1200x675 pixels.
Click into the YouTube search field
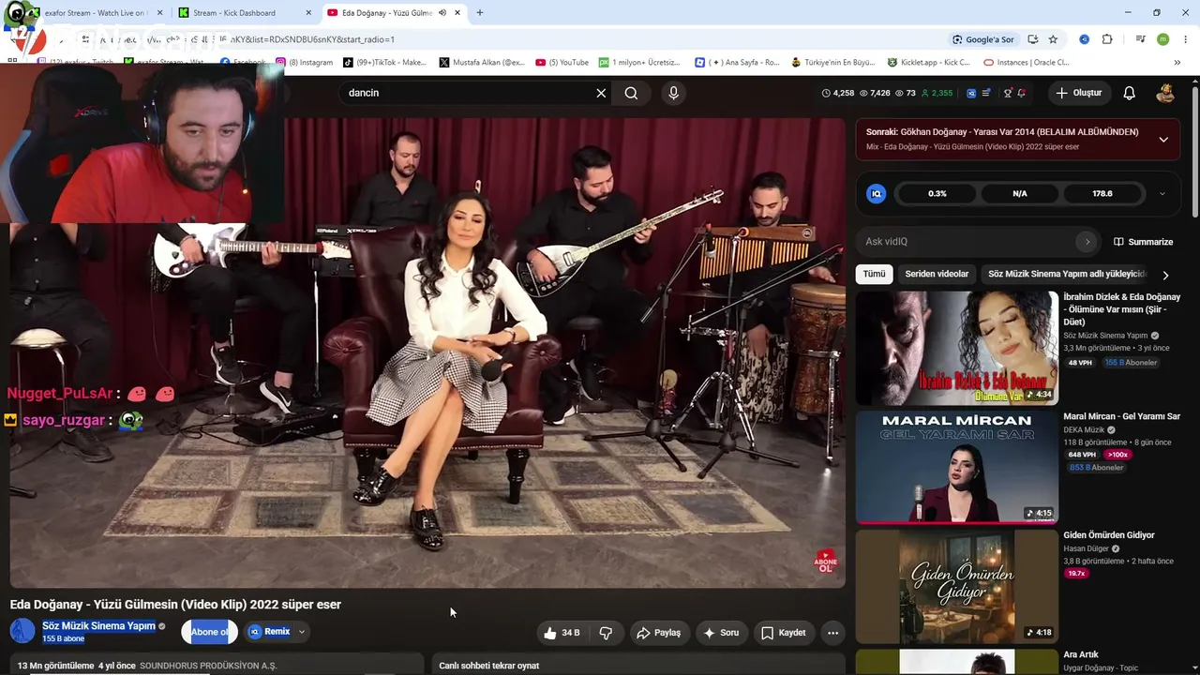click(469, 93)
